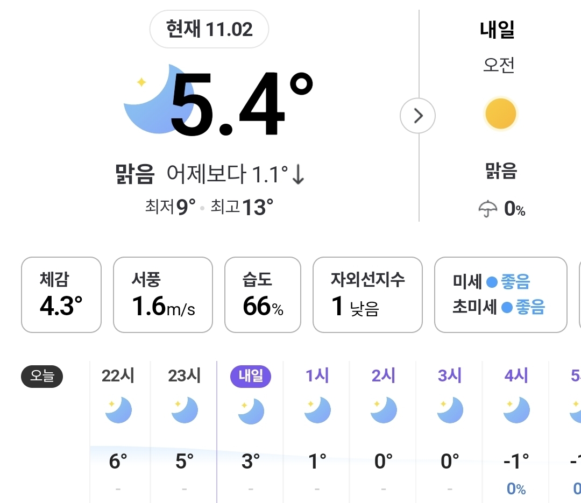Image resolution: width=581 pixels, height=503 pixels.
Task: Open the 체감 4.3° feels-like card
Action: coord(61,295)
